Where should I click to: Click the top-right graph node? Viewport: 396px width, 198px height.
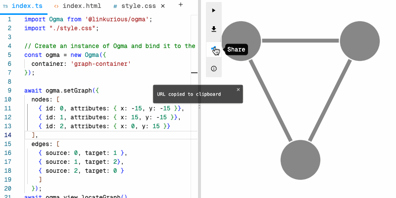tap(359, 41)
